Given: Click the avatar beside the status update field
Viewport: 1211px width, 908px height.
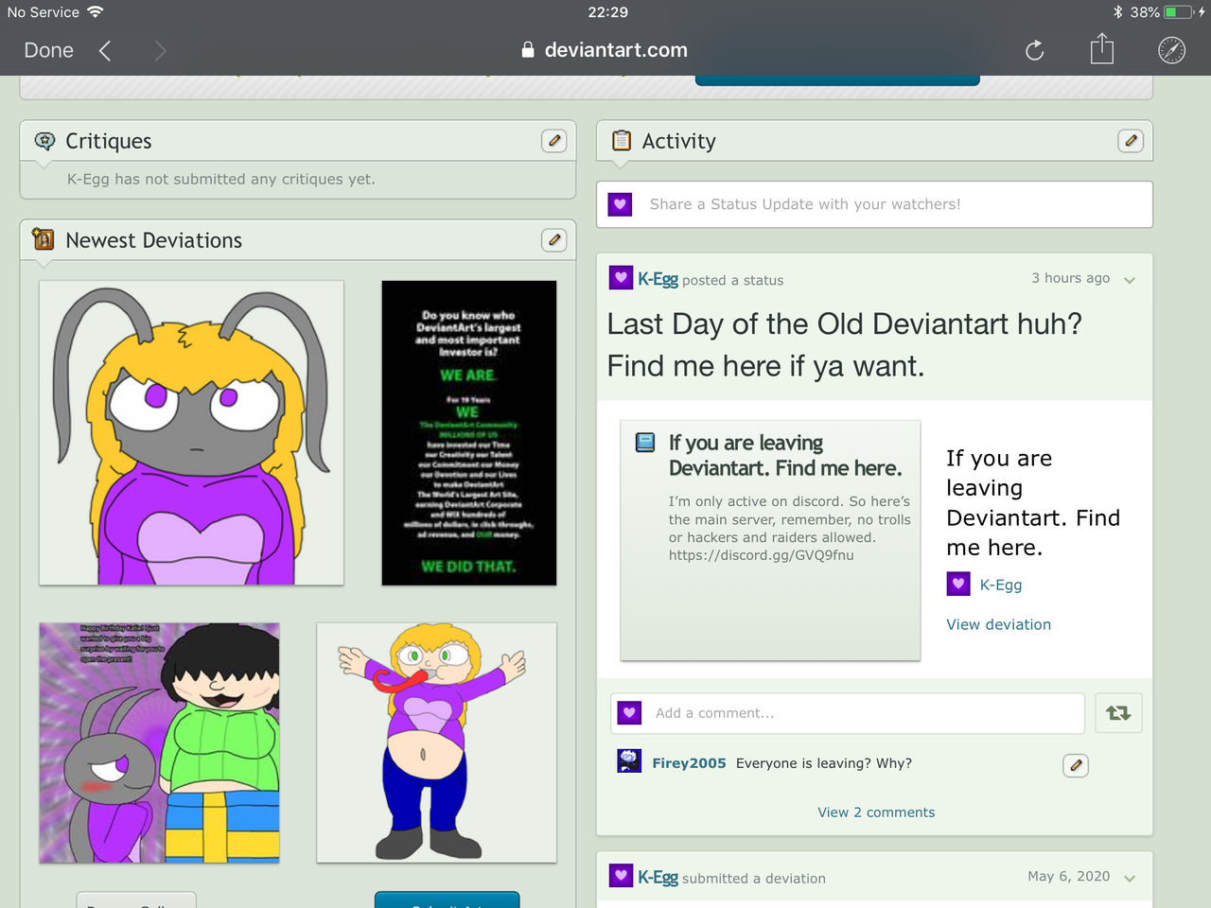Looking at the screenshot, I should 620,203.
